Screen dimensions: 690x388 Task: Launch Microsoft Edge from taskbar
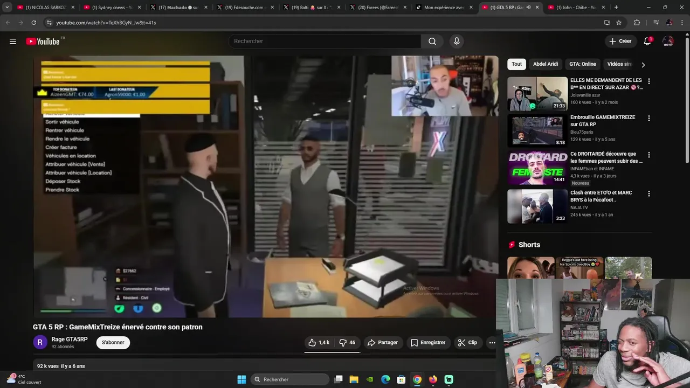pyautogui.click(x=385, y=379)
